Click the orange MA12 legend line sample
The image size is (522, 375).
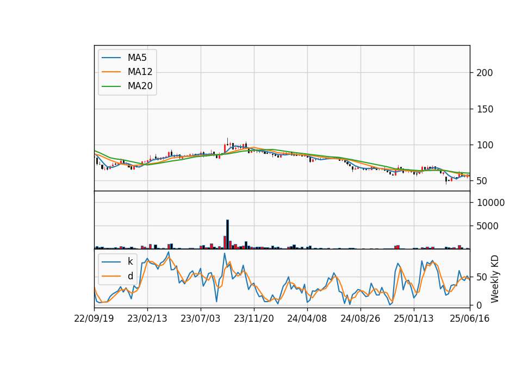click(111, 72)
